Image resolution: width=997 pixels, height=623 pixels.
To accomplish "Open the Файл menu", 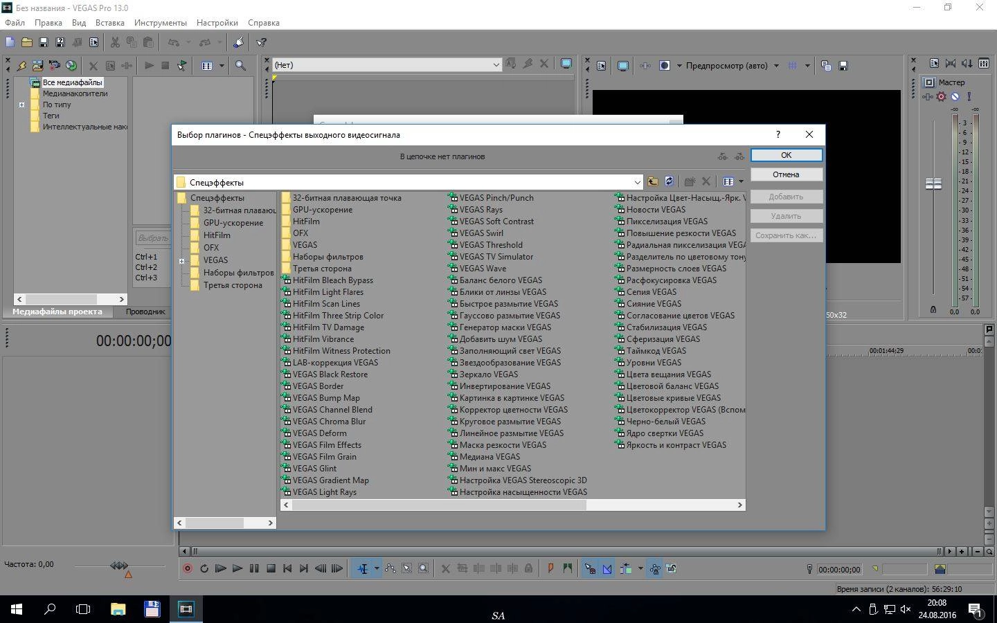I will [x=15, y=23].
